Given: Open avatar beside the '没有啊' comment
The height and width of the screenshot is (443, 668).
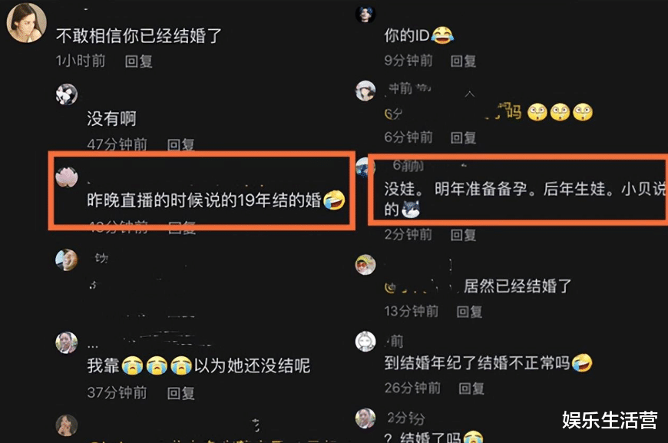Looking at the screenshot, I should coord(67,94).
